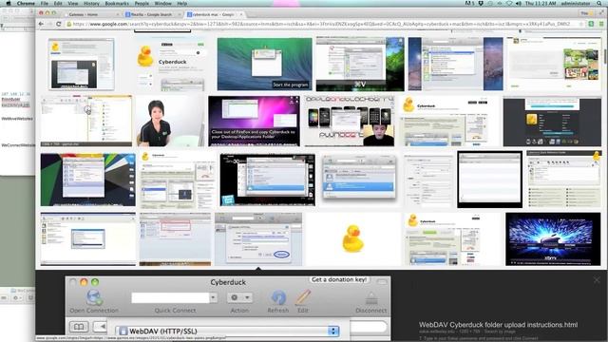Image resolution: width=608 pixels, height=342 pixels.
Task: Open 'Close out of Firefox and copy Cyberduck' thumbnail
Action: (x=254, y=122)
